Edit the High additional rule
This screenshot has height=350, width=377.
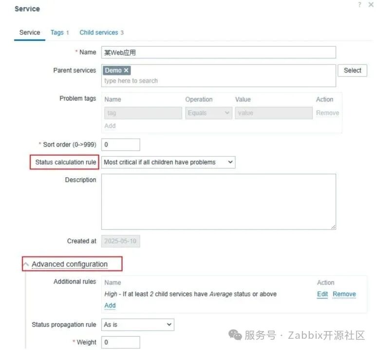pyautogui.click(x=322, y=294)
